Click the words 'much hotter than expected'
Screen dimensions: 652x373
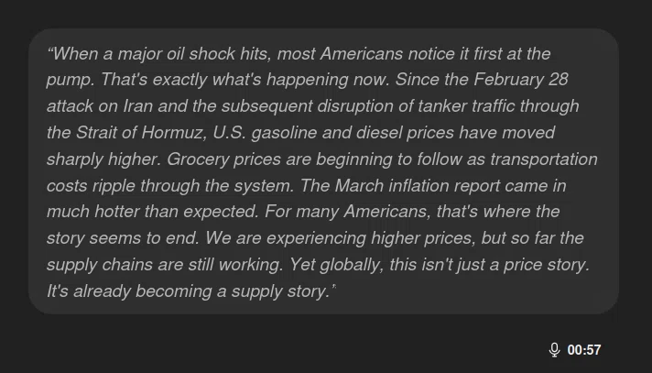click(152, 212)
